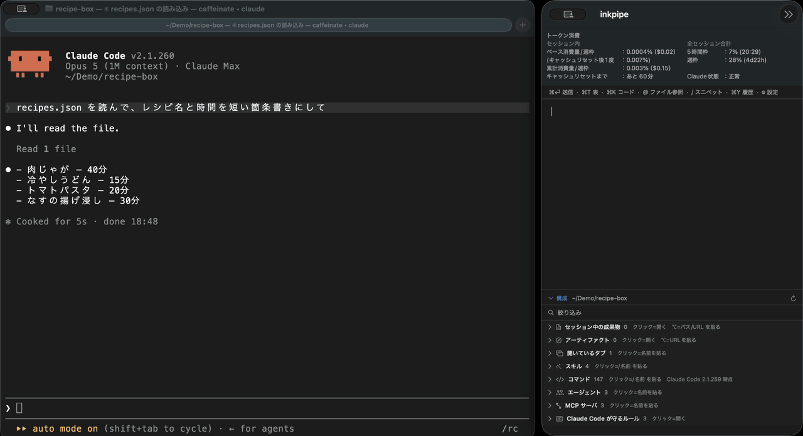Collapse inkpipe panel with double-chevron button
This screenshot has height=436, width=803.
click(x=788, y=14)
